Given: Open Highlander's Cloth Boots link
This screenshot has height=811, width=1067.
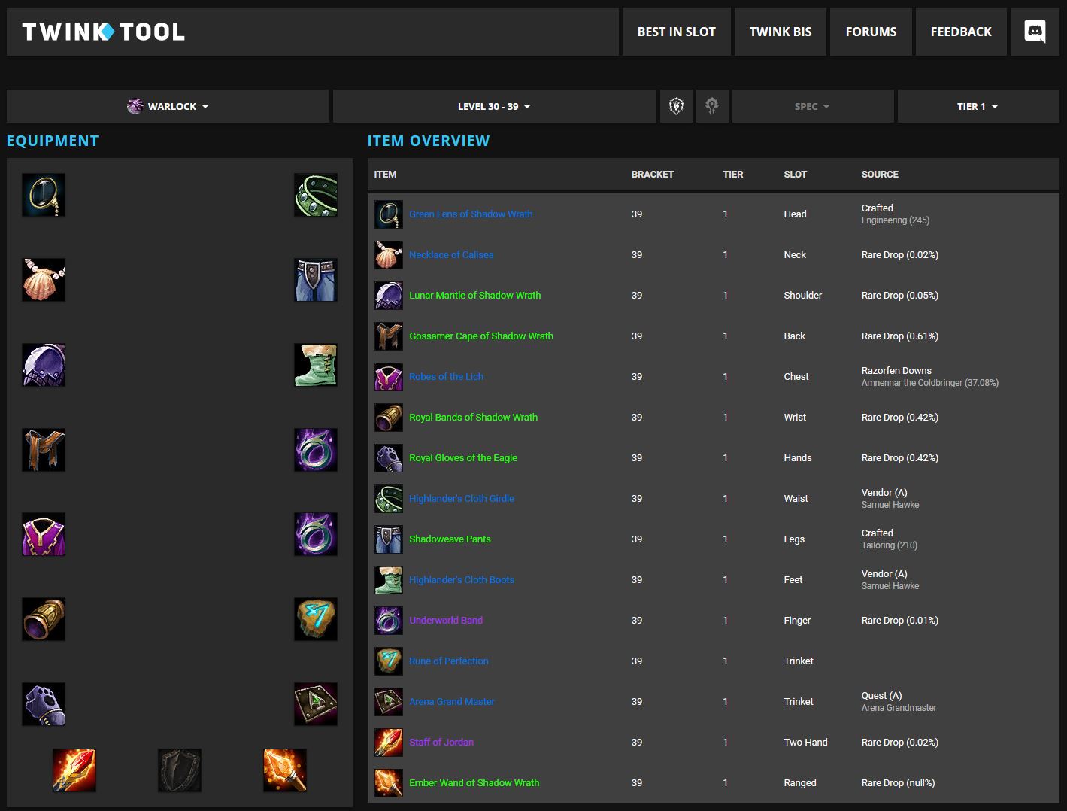Looking at the screenshot, I should (x=462, y=580).
